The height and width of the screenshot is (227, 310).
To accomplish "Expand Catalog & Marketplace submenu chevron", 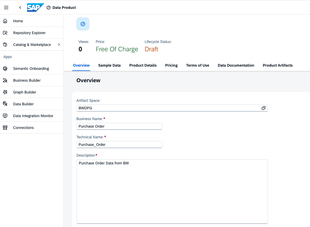I will pyautogui.click(x=59, y=45).
